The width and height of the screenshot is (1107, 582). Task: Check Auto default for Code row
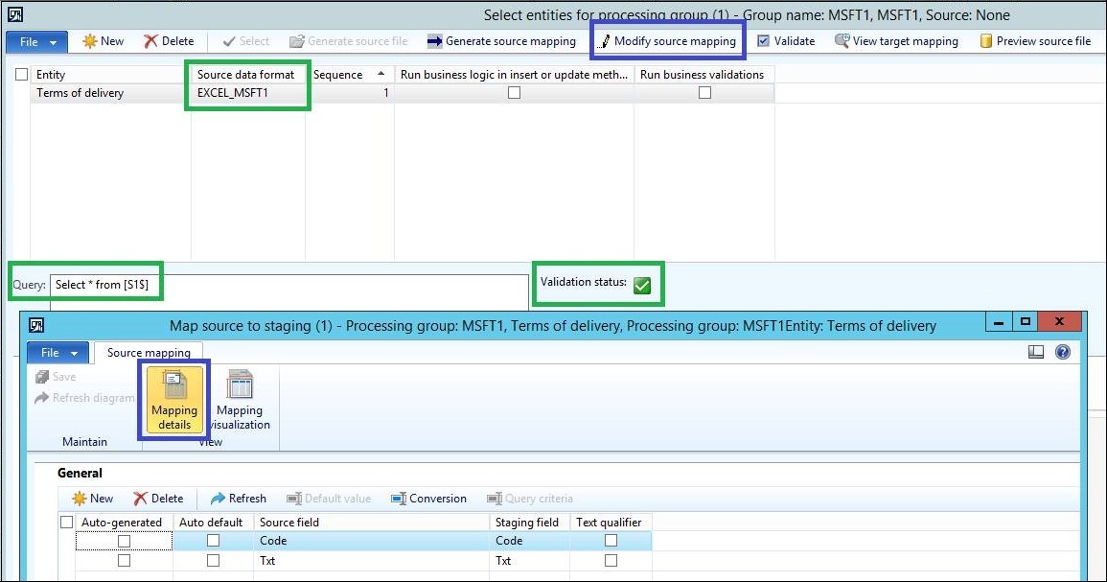[x=213, y=541]
